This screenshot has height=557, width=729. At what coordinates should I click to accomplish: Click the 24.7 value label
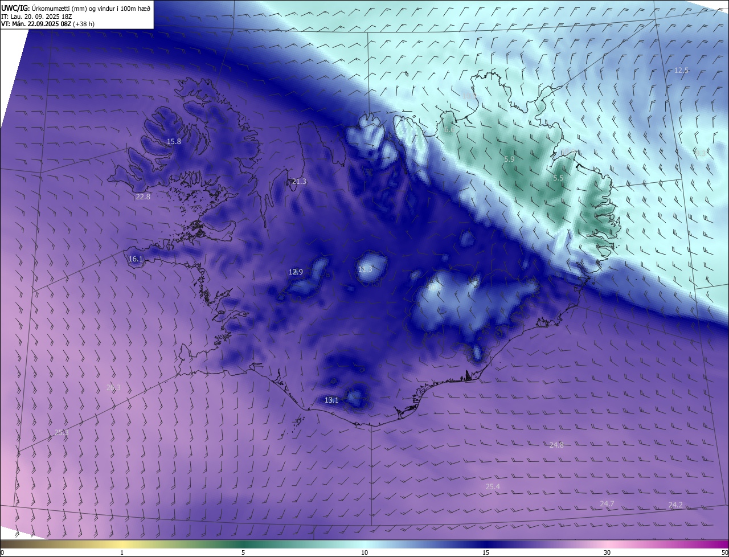pos(607,503)
